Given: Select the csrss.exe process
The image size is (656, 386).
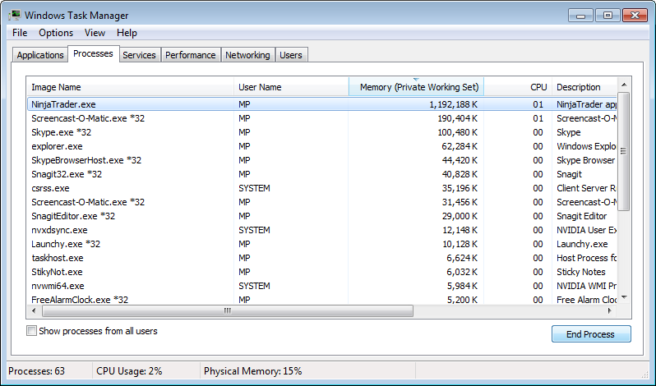Looking at the screenshot, I should point(322,188).
